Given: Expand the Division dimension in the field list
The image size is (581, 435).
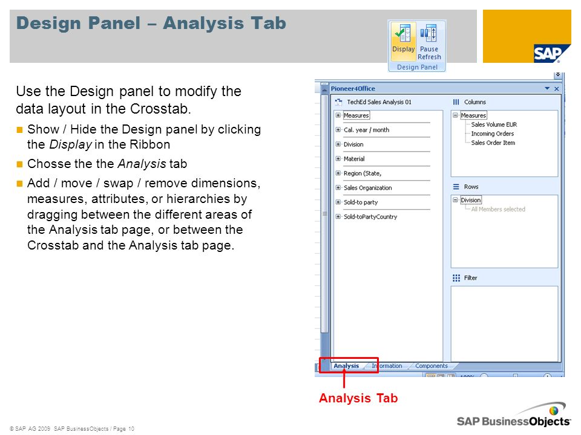Looking at the screenshot, I should [x=338, y=144].
